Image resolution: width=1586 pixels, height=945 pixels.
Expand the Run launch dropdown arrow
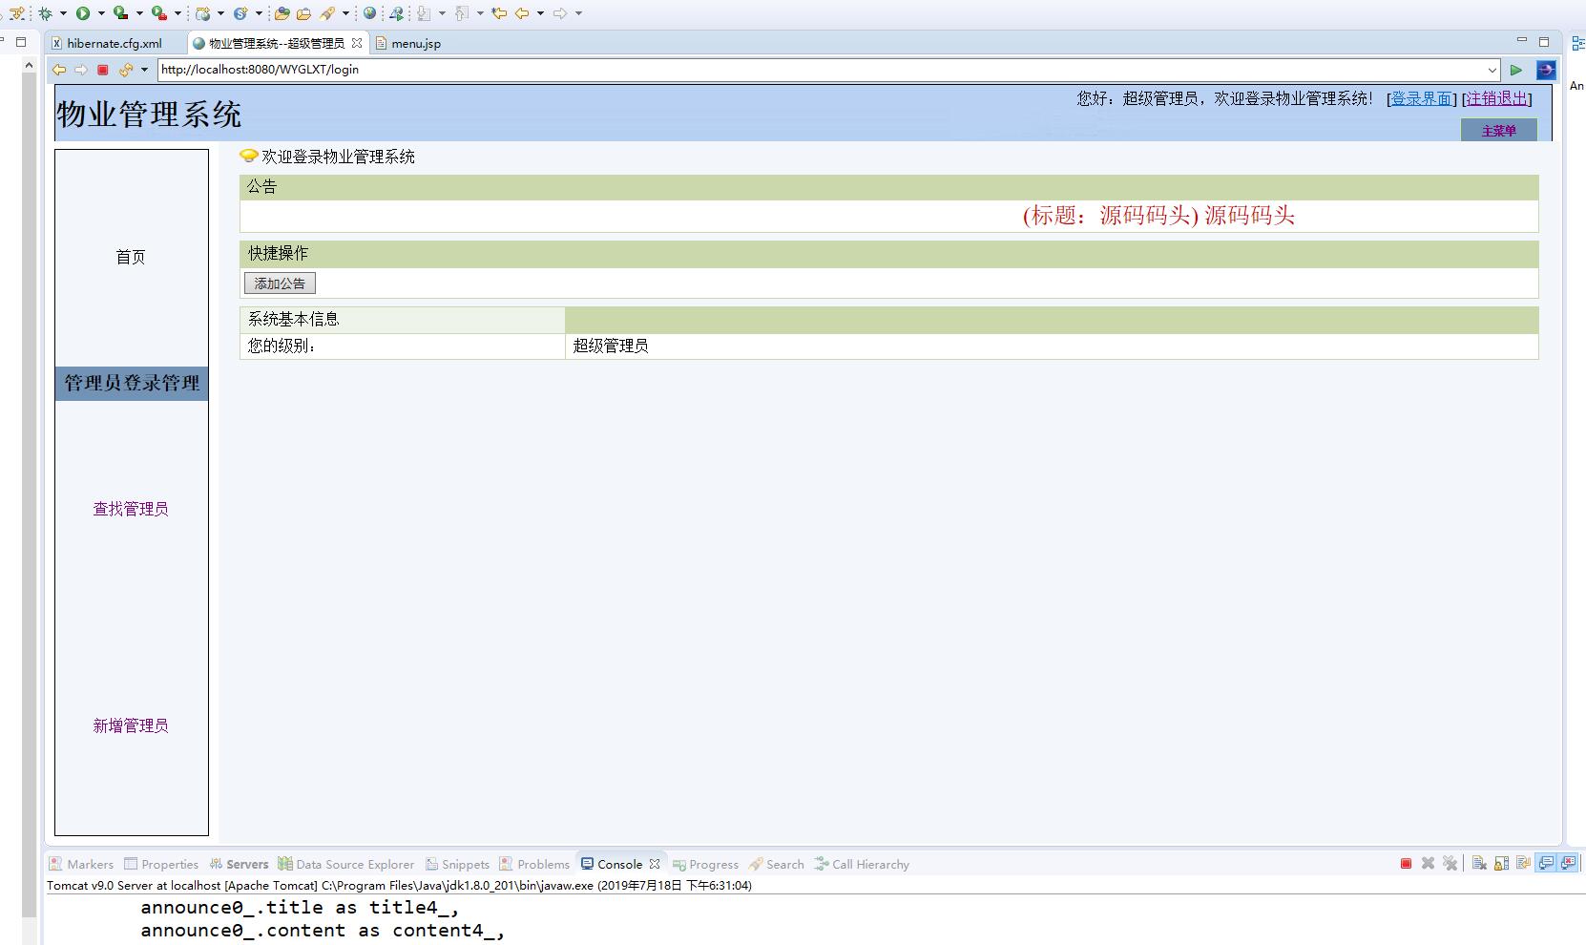click(101, 13)
